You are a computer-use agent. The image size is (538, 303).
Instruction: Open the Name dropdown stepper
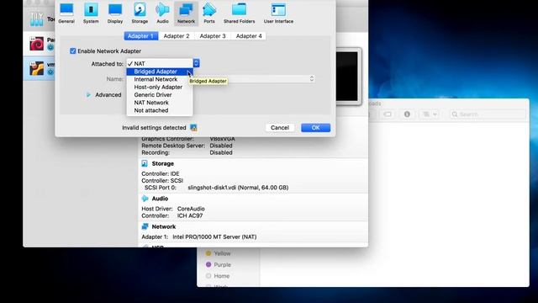(312, 78)
